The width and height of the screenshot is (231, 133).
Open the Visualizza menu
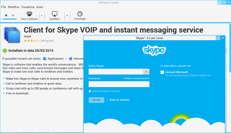pyautogui.click(x=28, y=7)
